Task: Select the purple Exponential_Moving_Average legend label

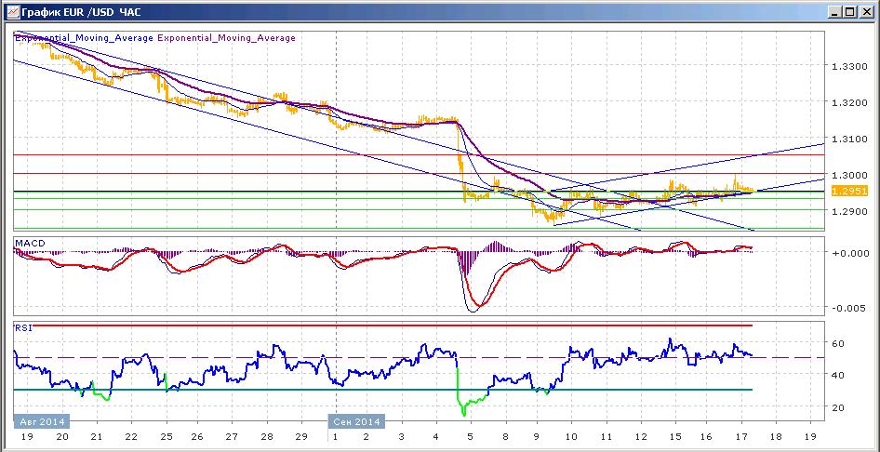Action: [226, 38]
